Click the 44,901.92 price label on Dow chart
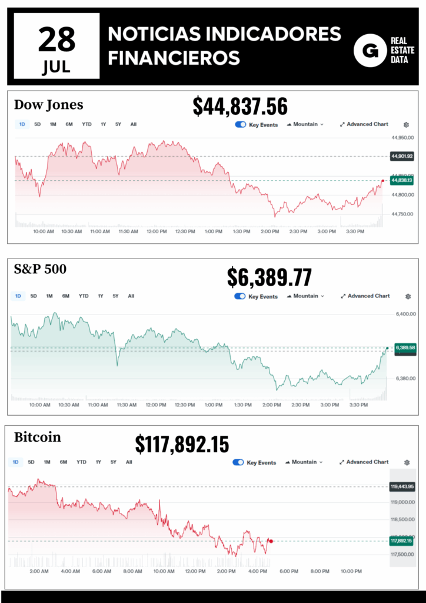 [401, 157]
